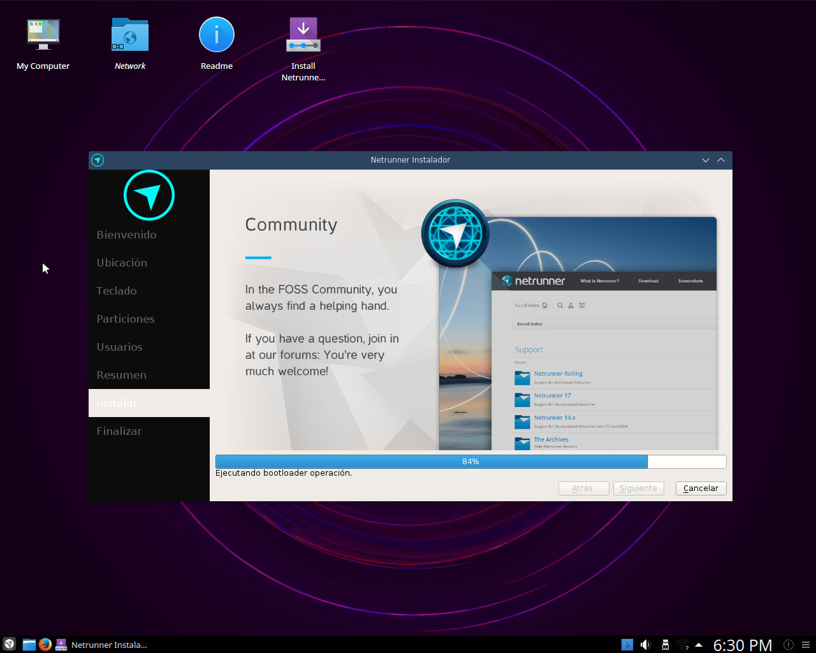Click the Download link in slideshow header
The width and height of the screenshot is (816, 653).
tap(648, 281)
